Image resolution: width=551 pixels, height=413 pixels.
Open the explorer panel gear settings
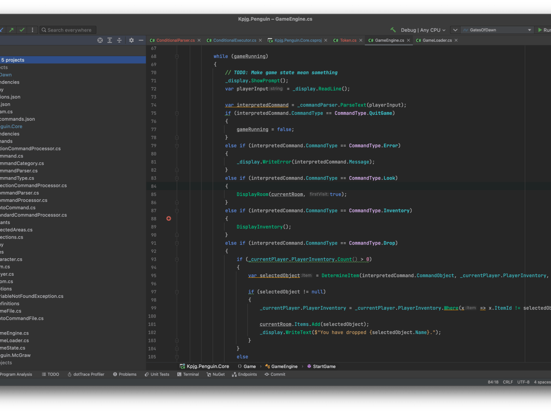[131, 40]
